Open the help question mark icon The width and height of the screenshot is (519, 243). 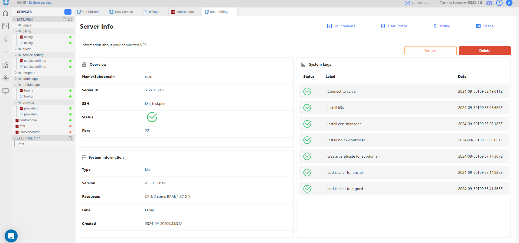point(499,3)
